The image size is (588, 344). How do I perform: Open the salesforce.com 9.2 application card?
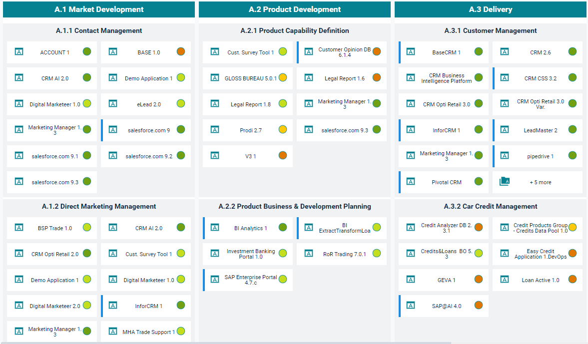(148, 156)
